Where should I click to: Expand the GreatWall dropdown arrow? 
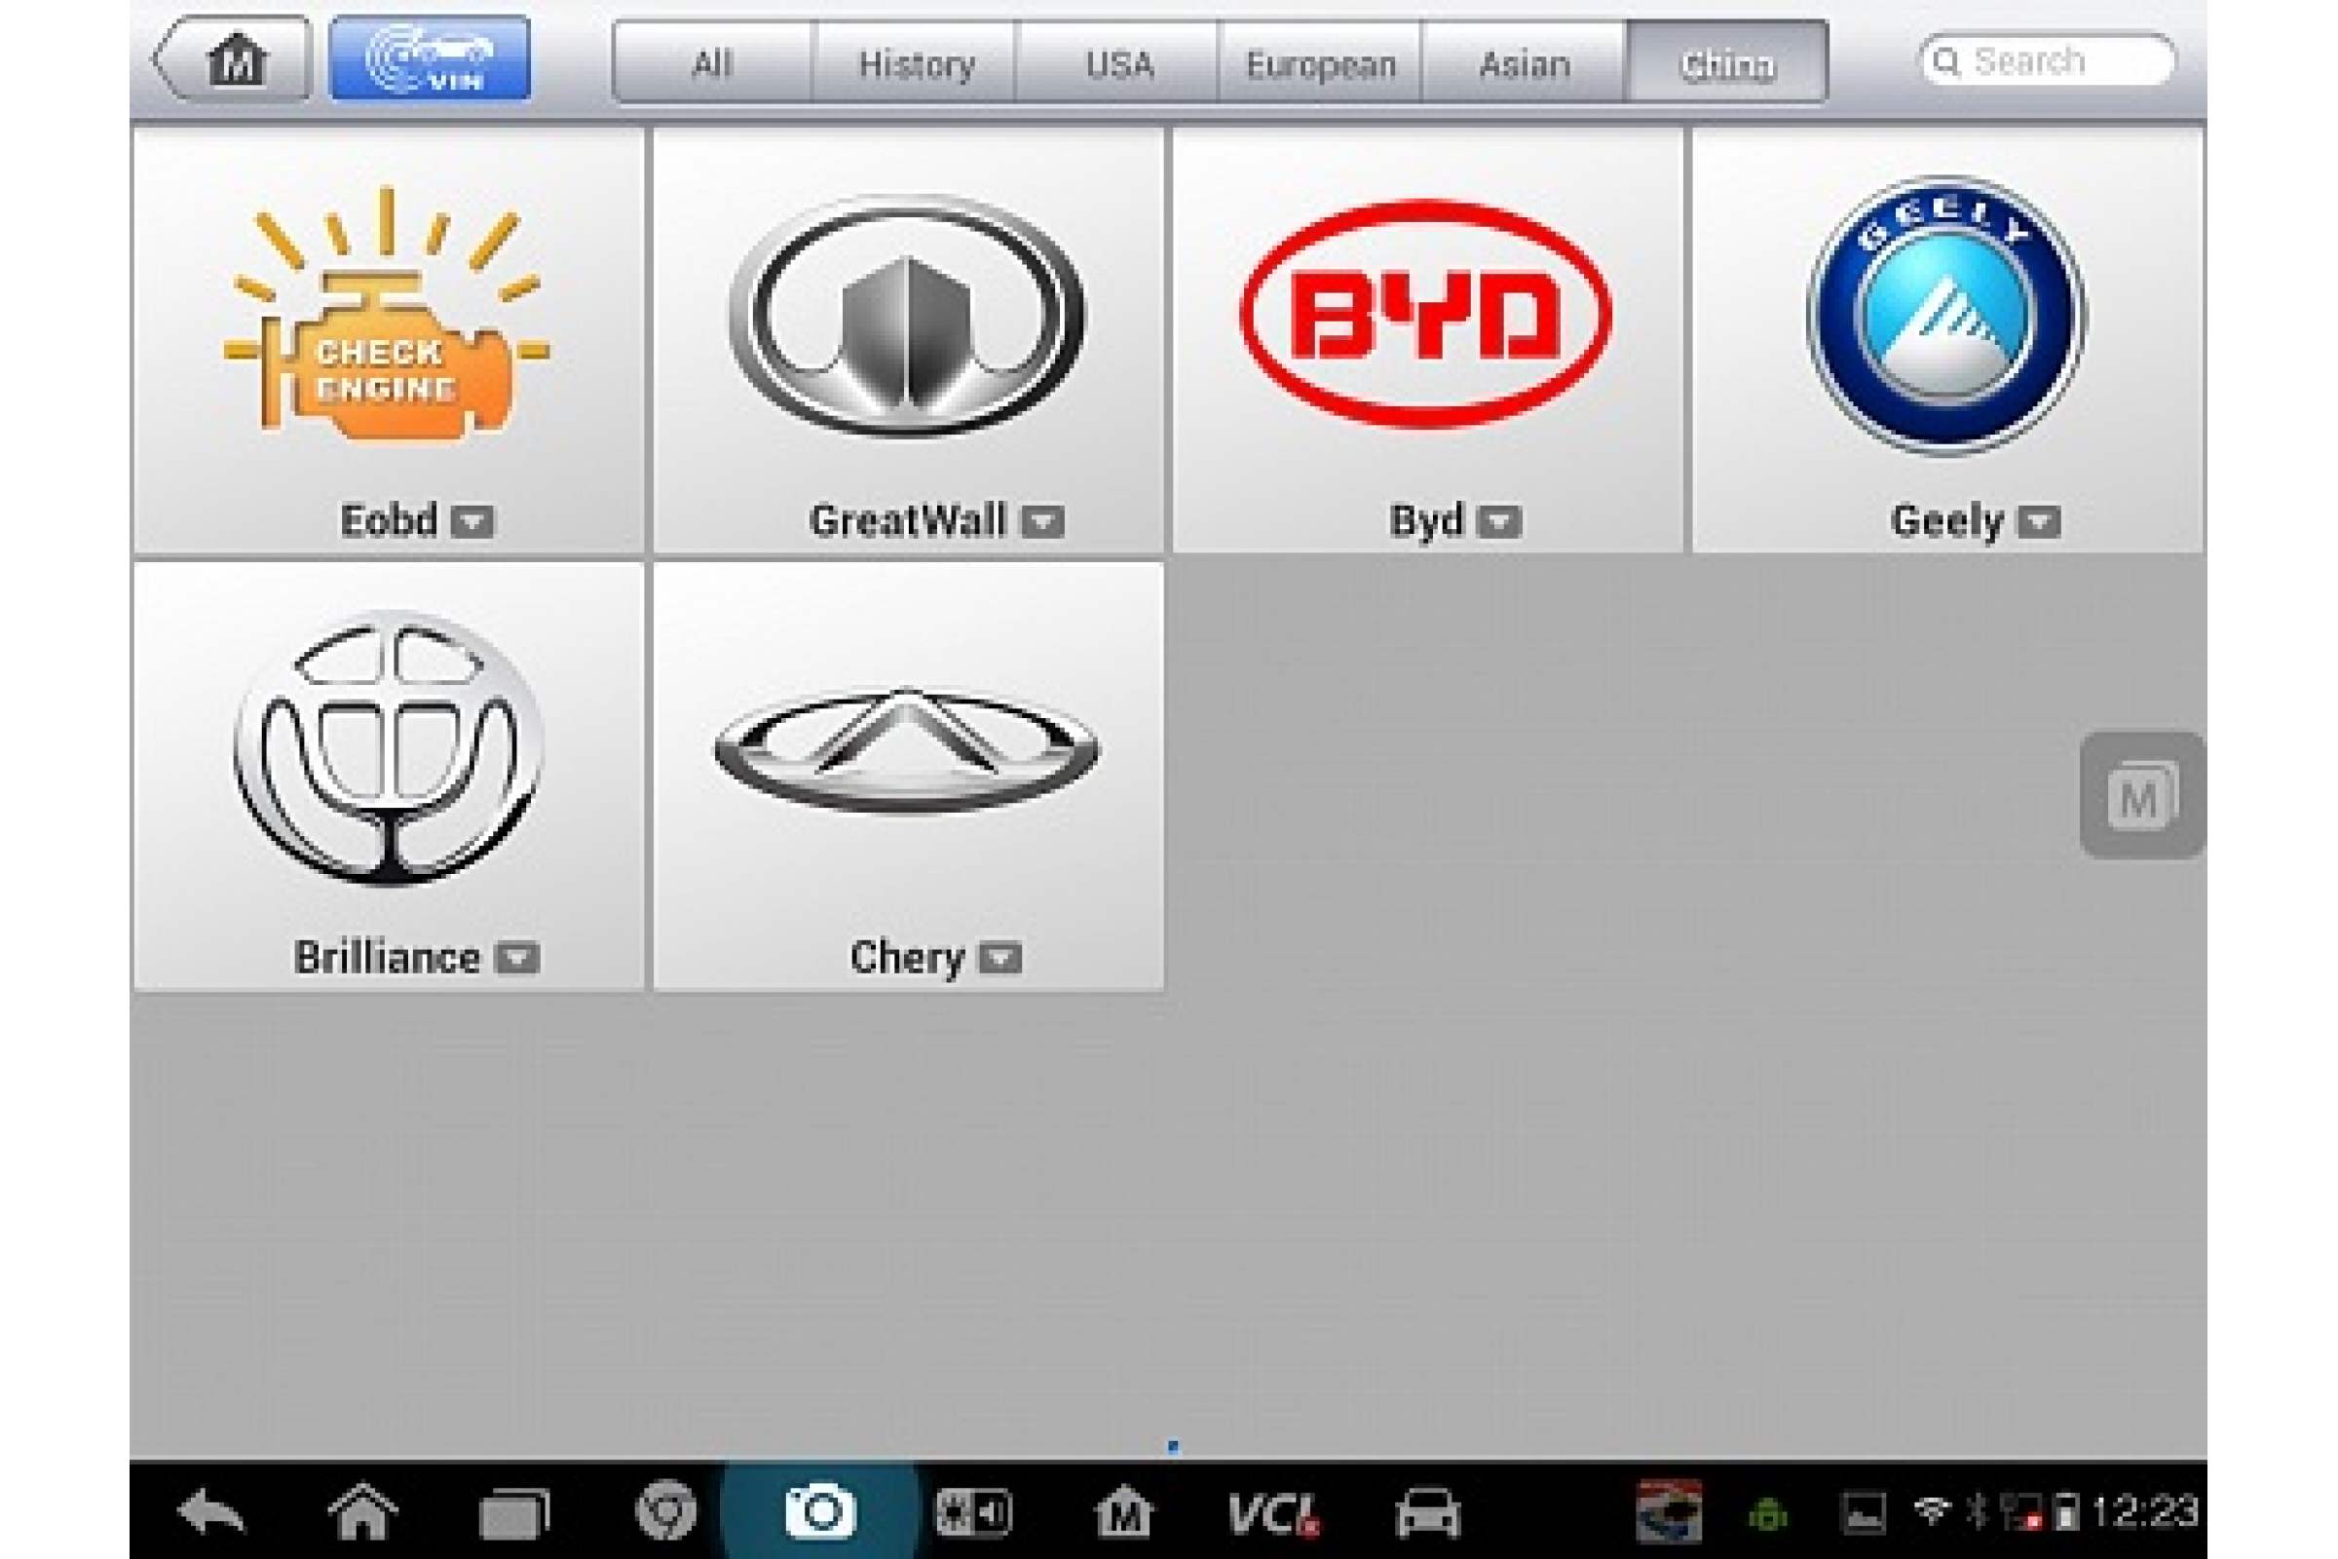click(1042, 521)
